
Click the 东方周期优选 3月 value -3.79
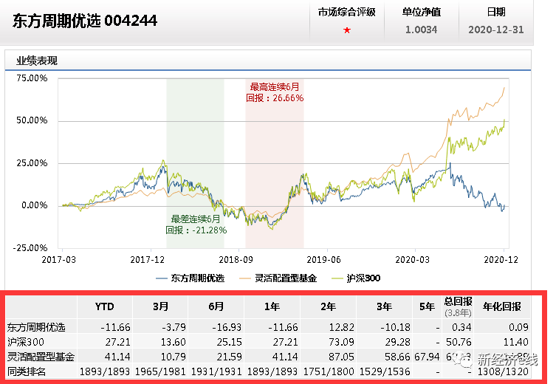[x=174, y=327]
